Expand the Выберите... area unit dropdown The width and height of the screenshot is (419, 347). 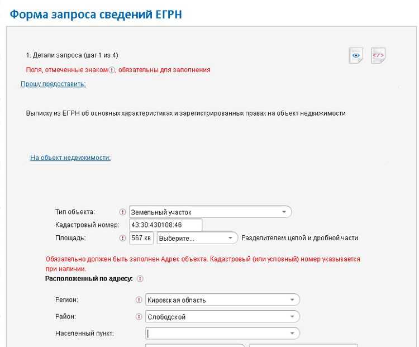coord(198,238)
